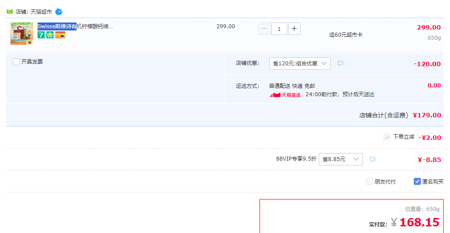This screenshot has width=450, height=233.
Task: Click the 168.15 payable amount
Action: click(419, 222)
